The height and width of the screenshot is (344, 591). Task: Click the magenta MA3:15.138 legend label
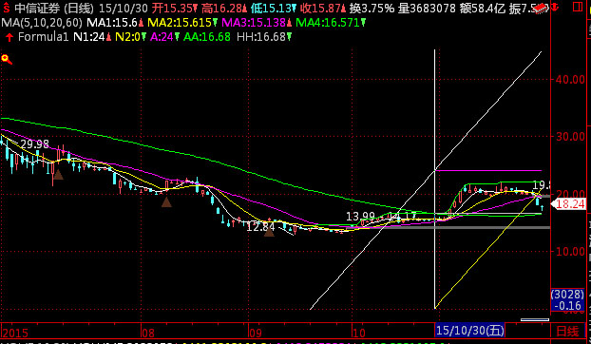click(254, 23)
